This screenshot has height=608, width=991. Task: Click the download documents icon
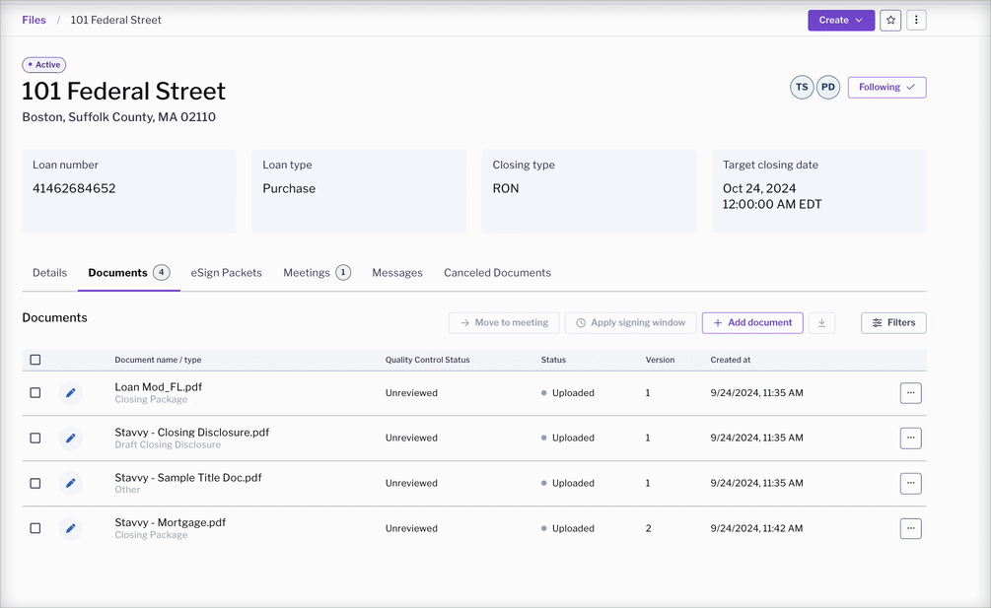click(x=821, y=322)
